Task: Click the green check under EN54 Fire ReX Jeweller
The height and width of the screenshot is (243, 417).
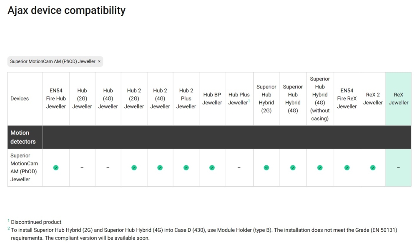Action: tap(347, 167)
